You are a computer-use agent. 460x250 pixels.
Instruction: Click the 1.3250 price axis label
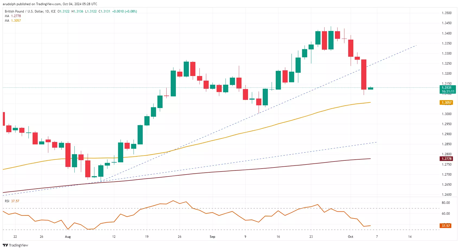click(x=447, y=64)
